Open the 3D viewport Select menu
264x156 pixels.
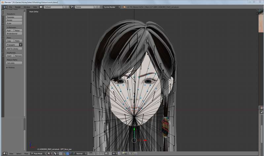(19, 154)
